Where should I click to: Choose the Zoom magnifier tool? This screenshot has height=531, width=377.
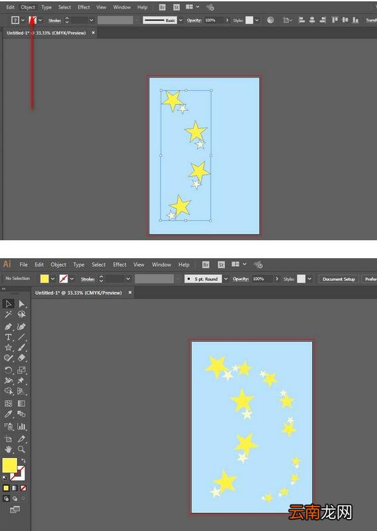21,449
